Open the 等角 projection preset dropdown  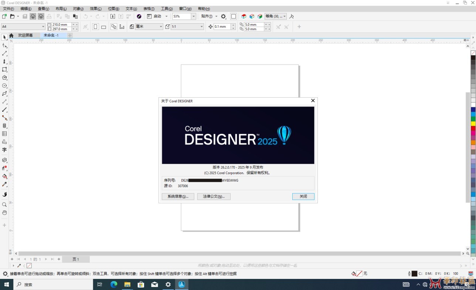[x=285, y=16]
